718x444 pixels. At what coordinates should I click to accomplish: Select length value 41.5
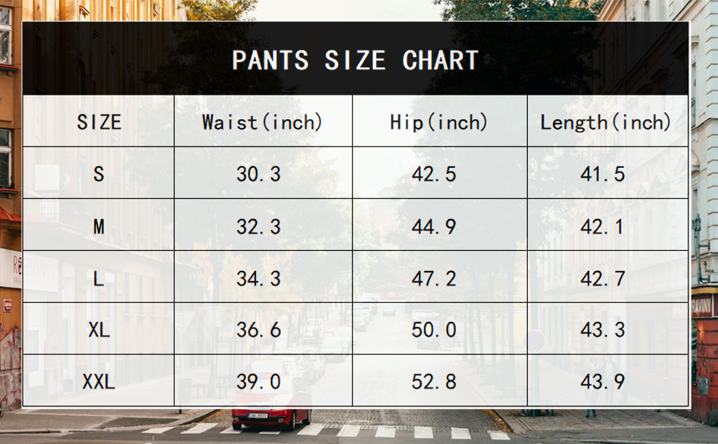pyautogui.click(x=603, y=174)
